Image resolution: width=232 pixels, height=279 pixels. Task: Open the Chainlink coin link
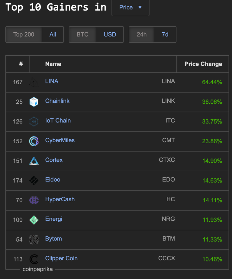click(x=57, y=101)
